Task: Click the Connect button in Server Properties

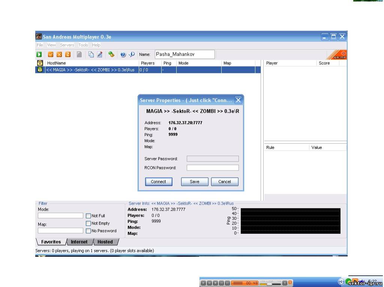Action: (x=159, y=181)
